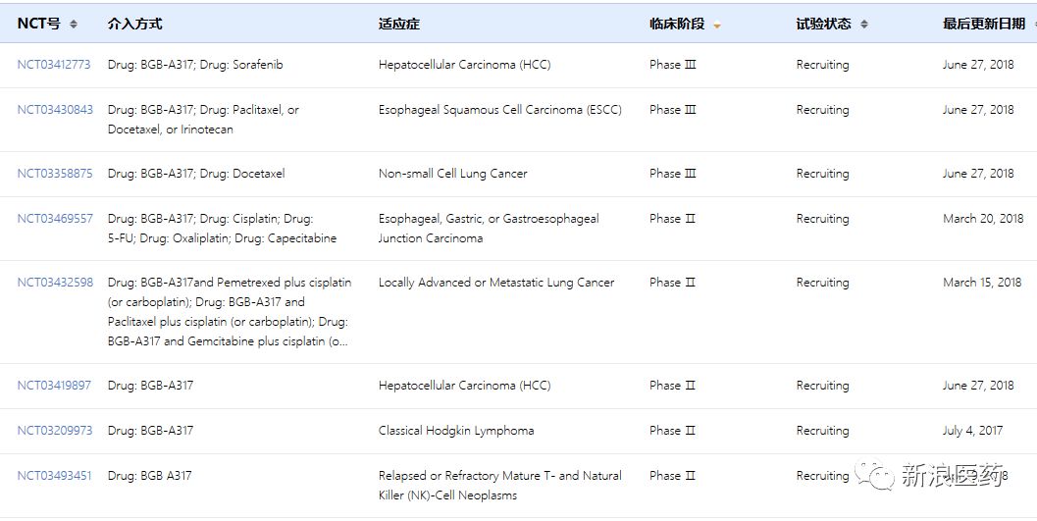Open trial NCT03432598 link
The height and width of the screenshot is (521, 1037).
point(55,283)
